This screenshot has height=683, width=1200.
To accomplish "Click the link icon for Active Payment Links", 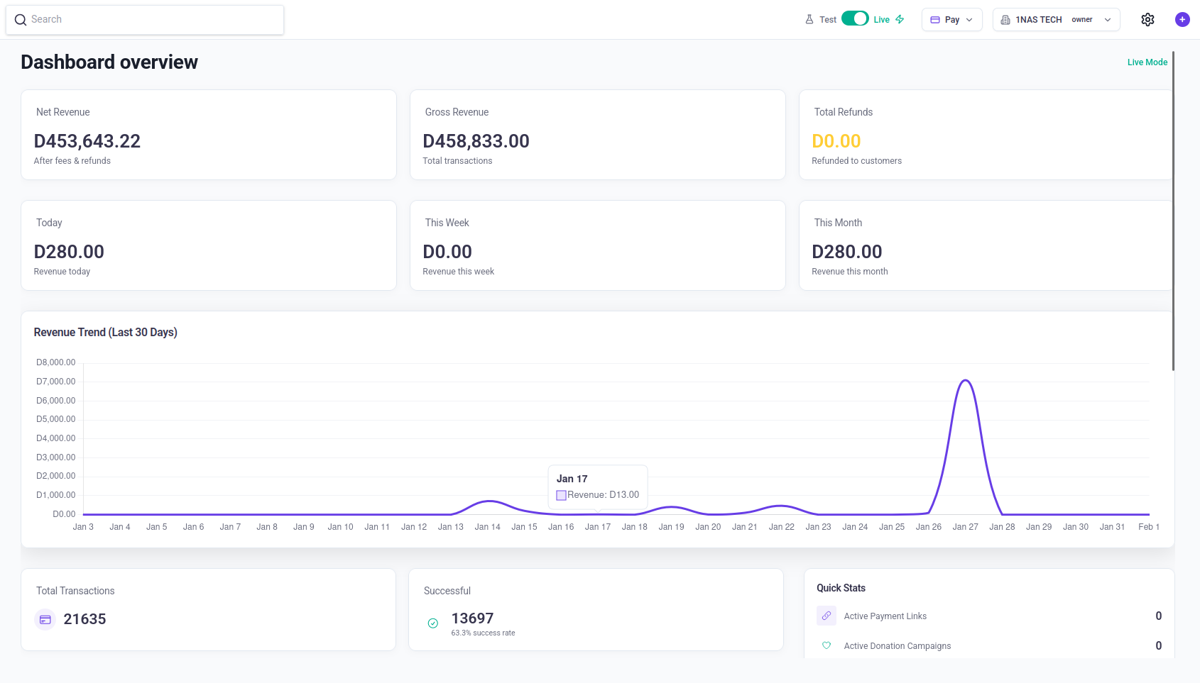I will point(826,616).
